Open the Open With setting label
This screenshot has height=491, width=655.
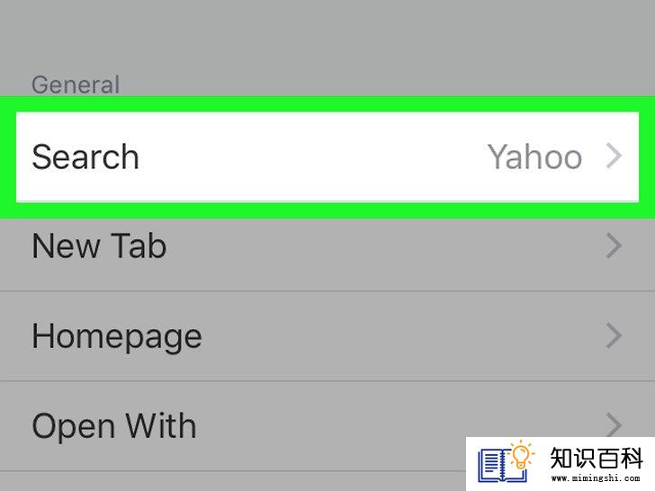(114, 425)
